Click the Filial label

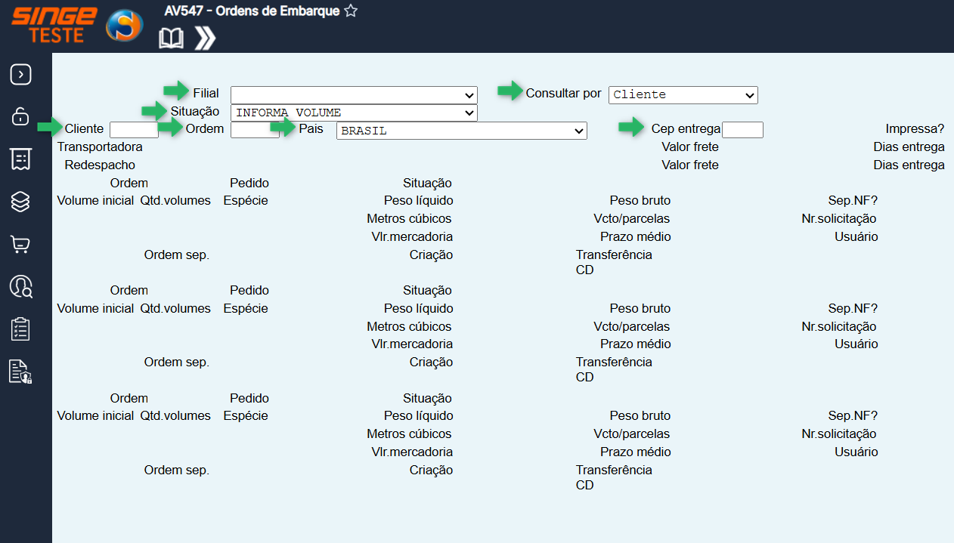pos(206,93)
